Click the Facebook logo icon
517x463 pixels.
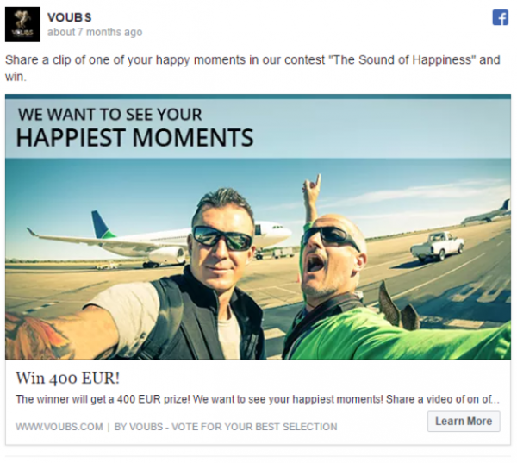point(500,17)
